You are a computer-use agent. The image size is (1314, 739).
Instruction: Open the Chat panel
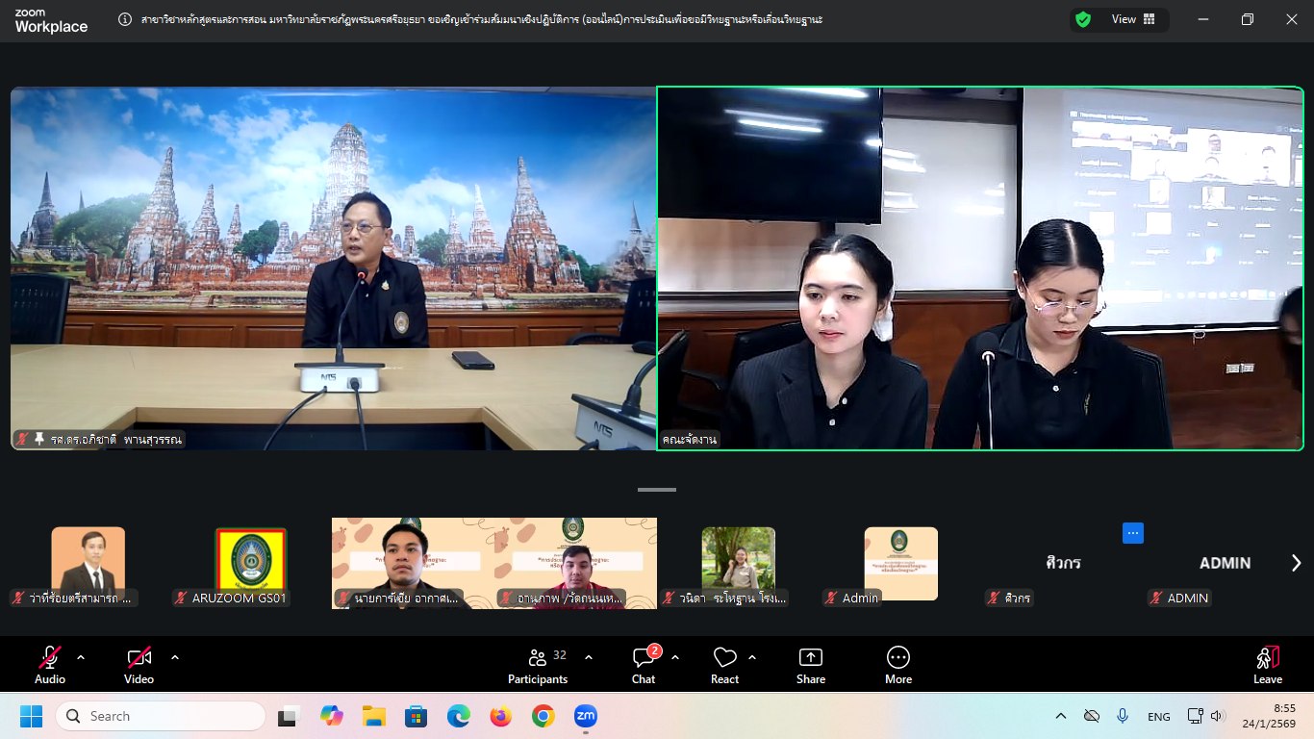pos(644,665)
